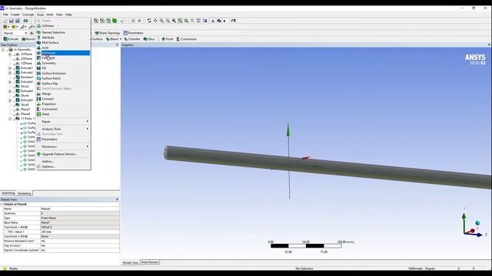This screenshot has height=276, width=492.
Task: Switch to the Model View tab
Action: (130, 262)
